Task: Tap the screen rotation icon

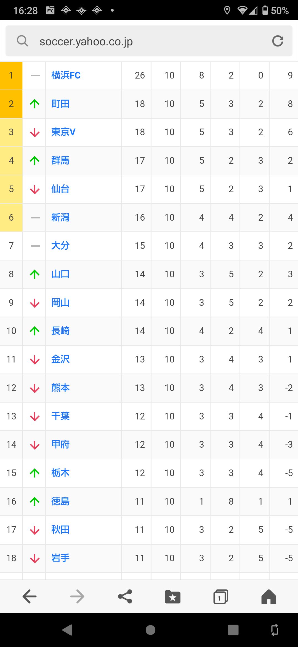Action: click(x=275, y=630)
